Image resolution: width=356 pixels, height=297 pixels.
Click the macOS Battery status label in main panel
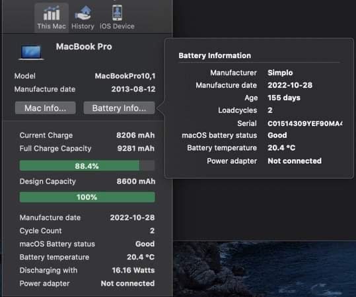coord(57,244)
